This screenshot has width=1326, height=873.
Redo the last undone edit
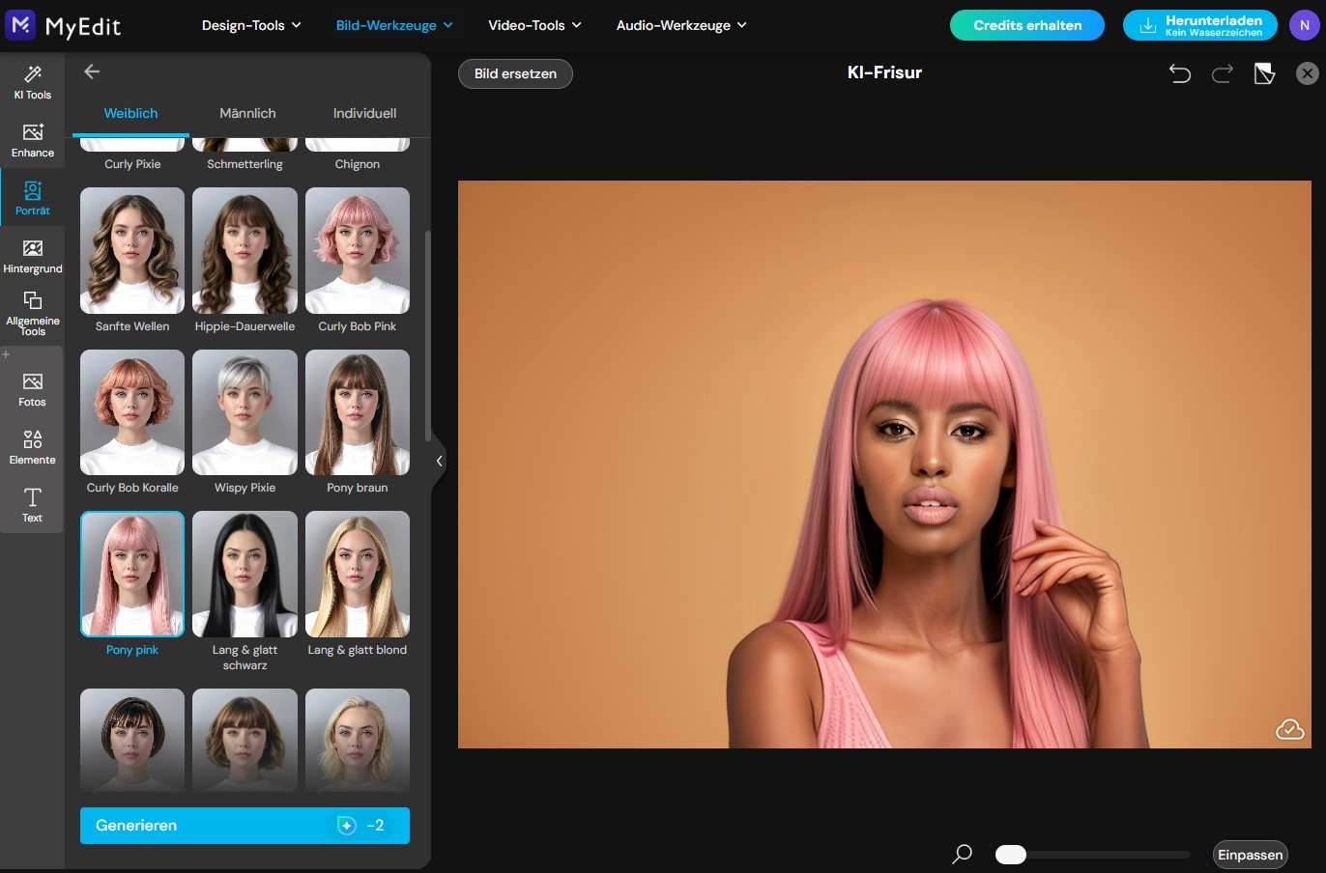(x=1223, y=73)
